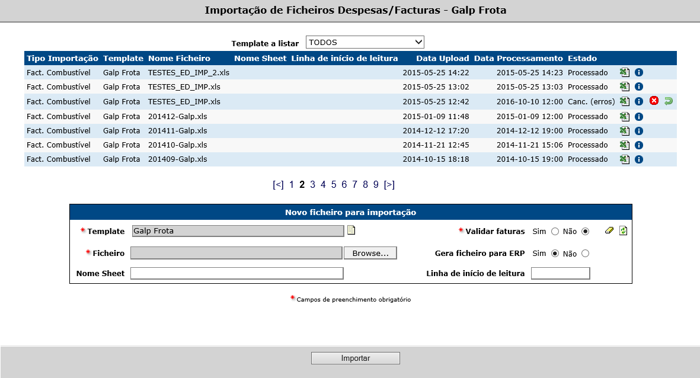The height and width of the screenshot is (378, 700).
Task: Show info for 201412-Galp.xls
Action: [639, 117]
